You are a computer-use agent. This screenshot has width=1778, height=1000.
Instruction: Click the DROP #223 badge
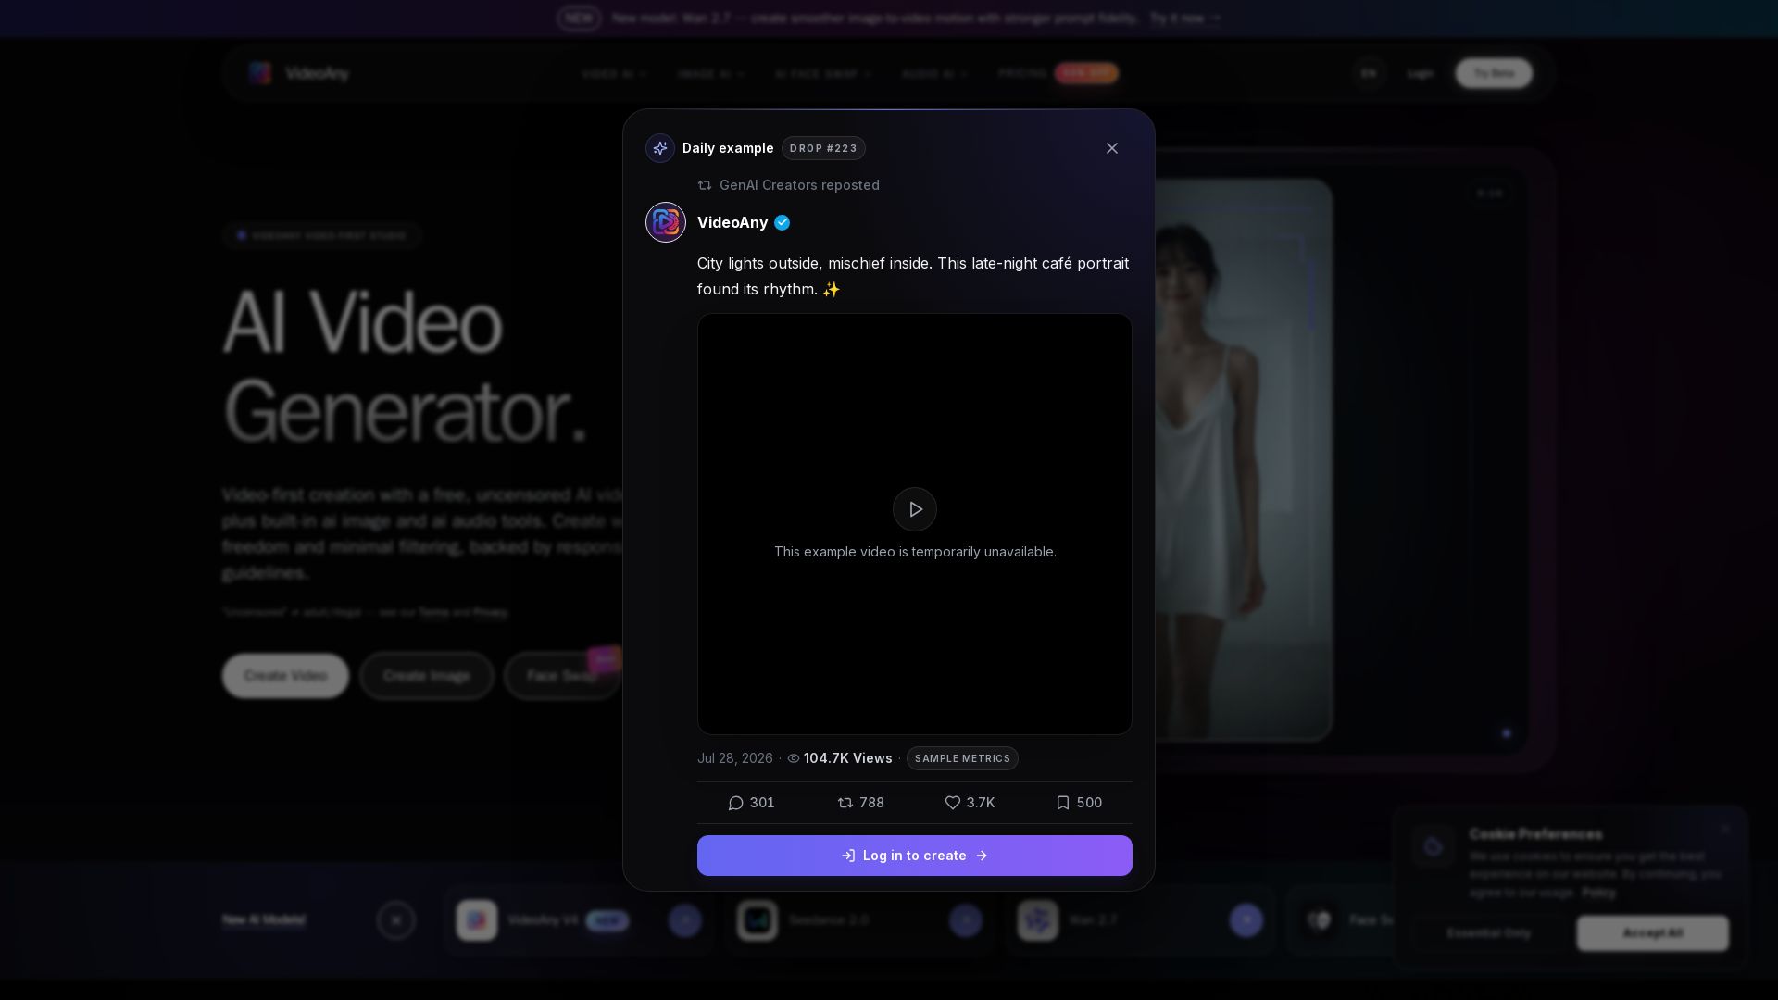(x=823, y=148)
